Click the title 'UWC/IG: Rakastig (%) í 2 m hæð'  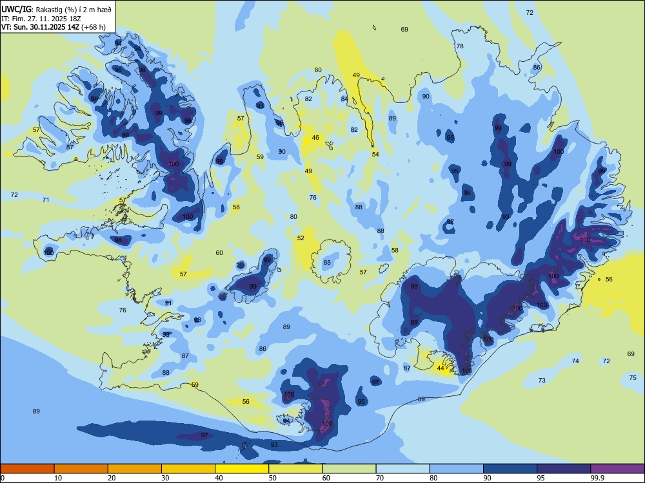tap(56, 9)
